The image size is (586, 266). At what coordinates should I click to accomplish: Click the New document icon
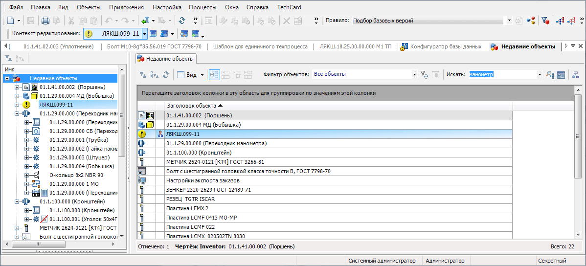pyautogui.click(x=11, y=21)
